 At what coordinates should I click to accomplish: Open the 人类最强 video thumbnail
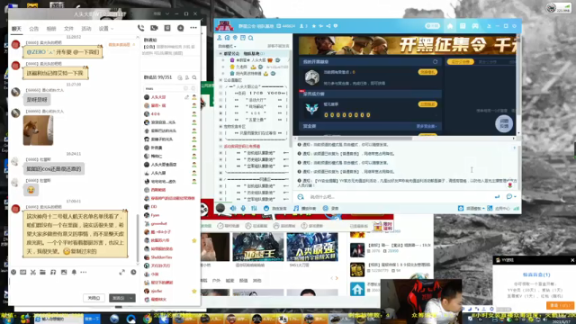[x=312, y=247]
